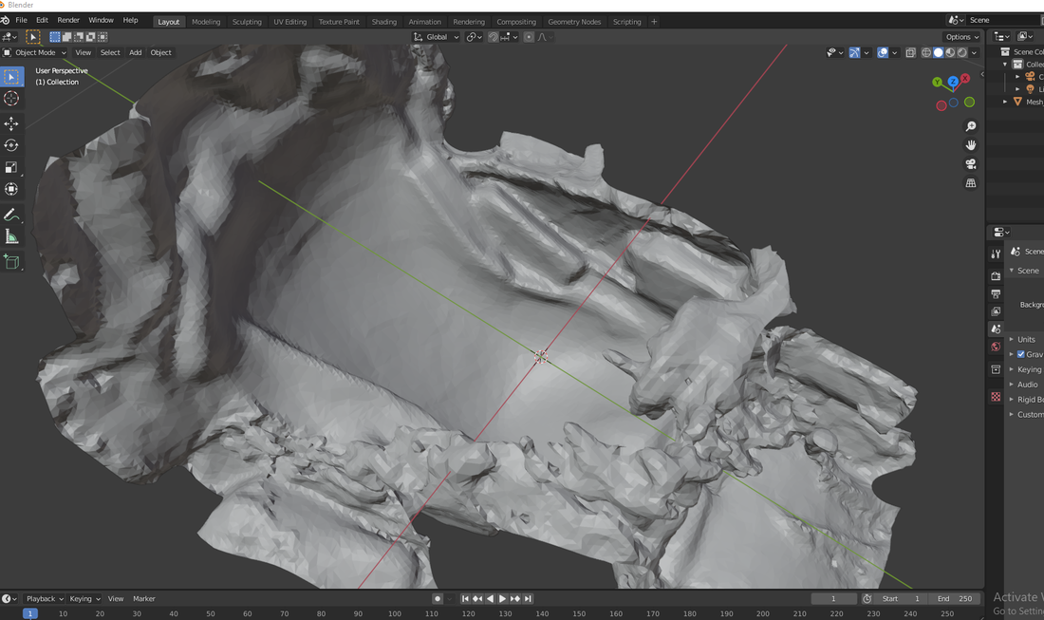This screenshot has width=1044, height=620.
Task: Toggle show gizmo button
Action: click(854, 52)
